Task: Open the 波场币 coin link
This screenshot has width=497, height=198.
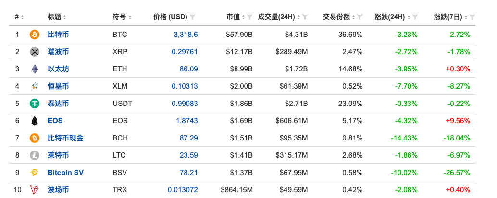Action: click(x=58, y=190)
